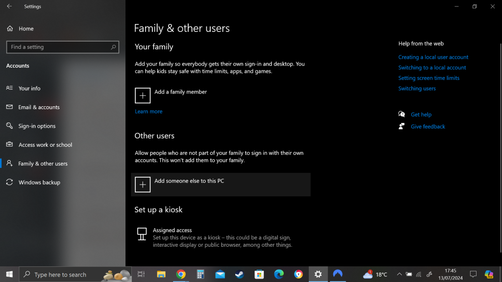Click the Home icon in sidebar
502x282 pixels.
(x=10, y=29)
